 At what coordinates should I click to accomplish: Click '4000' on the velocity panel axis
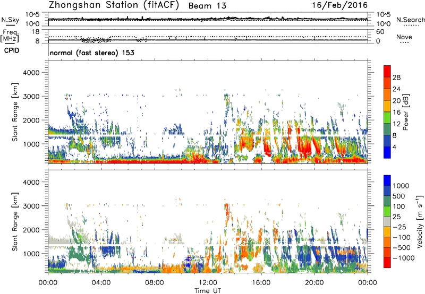[31, 182]
